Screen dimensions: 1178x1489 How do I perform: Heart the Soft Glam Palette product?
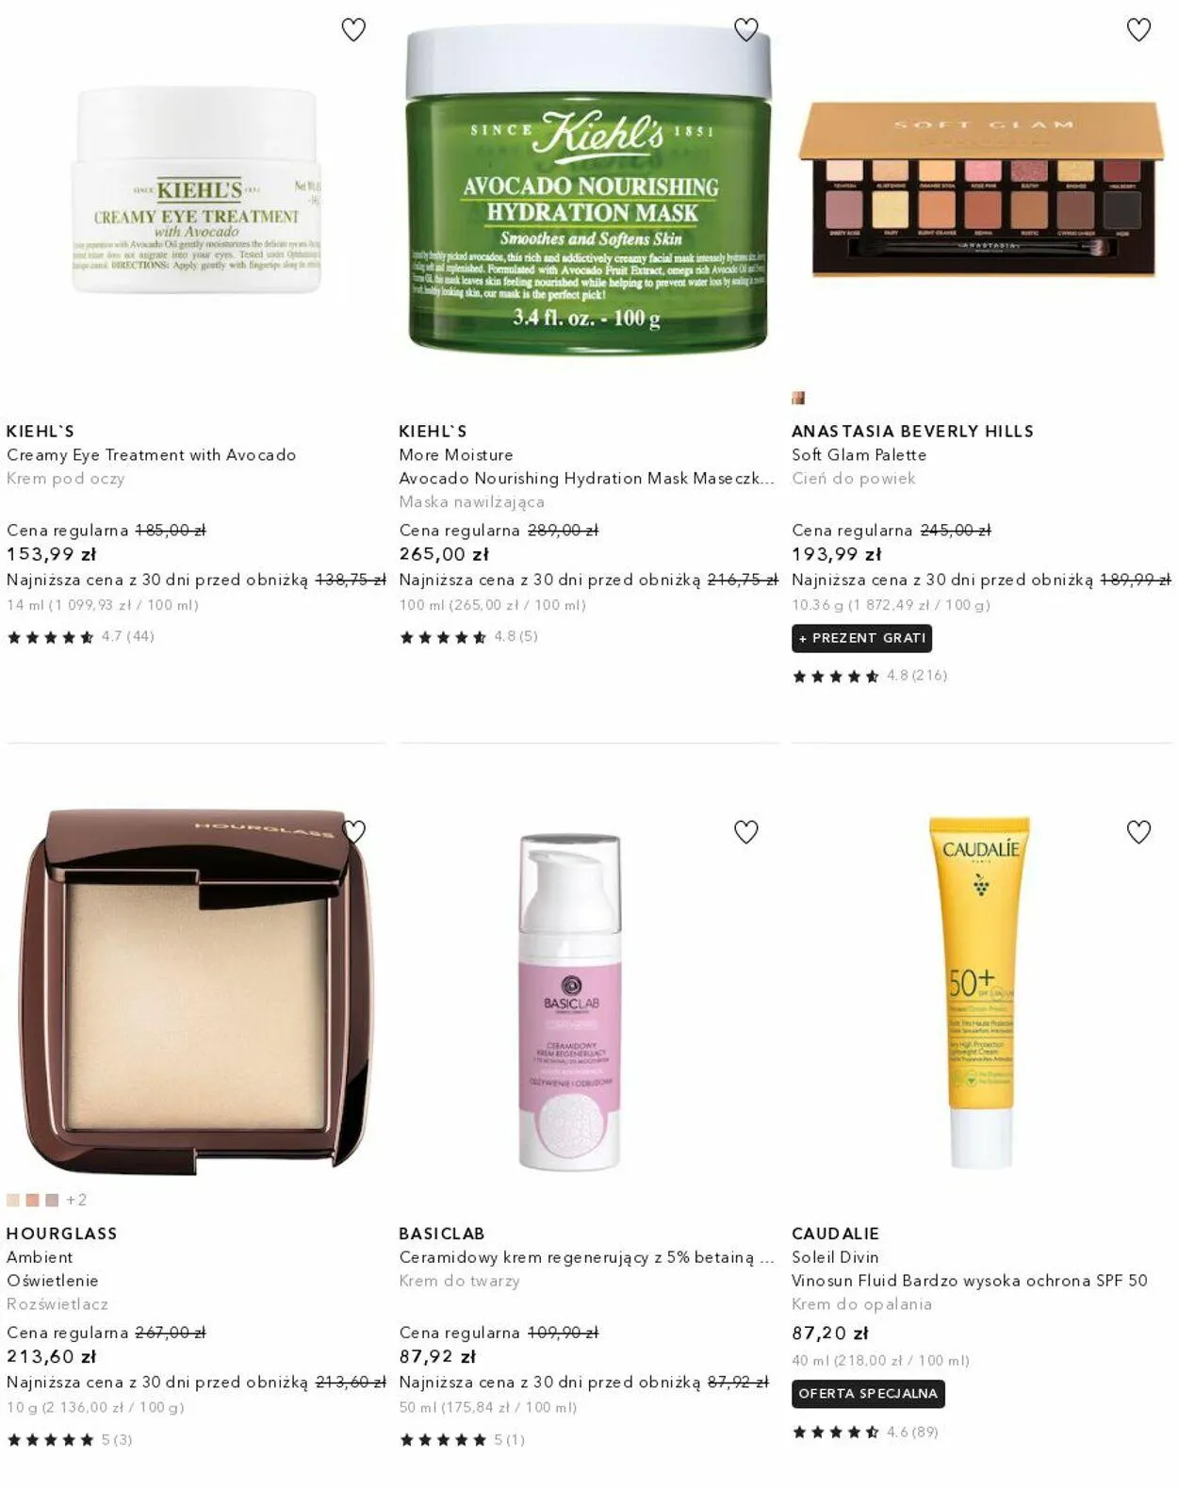pos(1138,30)
